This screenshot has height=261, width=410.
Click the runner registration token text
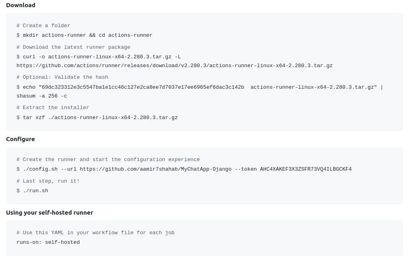coord(306,169)
